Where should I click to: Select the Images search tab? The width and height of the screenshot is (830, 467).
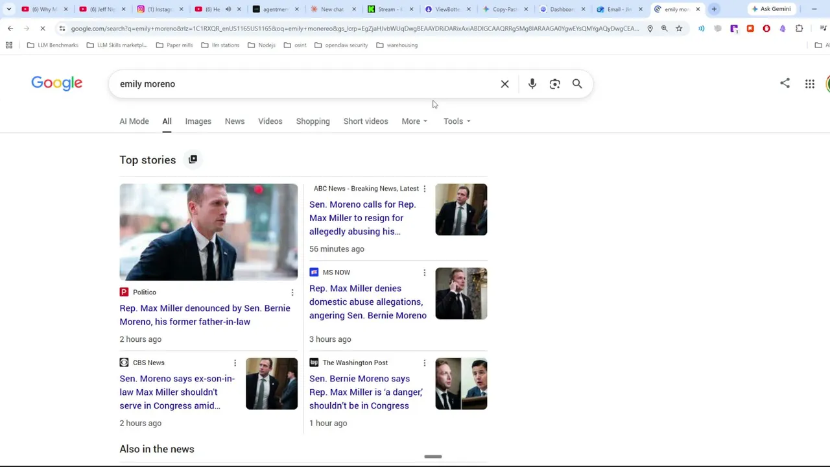(x=198, y=121)
